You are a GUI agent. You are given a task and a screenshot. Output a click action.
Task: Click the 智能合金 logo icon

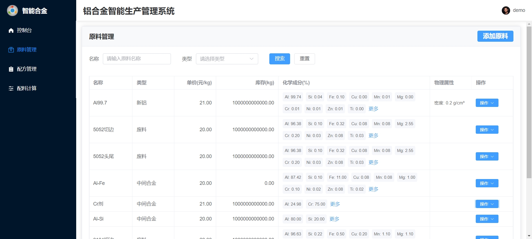pyautogui.click(x=12, y=10)
